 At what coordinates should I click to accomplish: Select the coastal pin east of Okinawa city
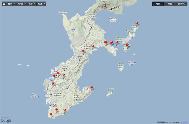(92, 46)
